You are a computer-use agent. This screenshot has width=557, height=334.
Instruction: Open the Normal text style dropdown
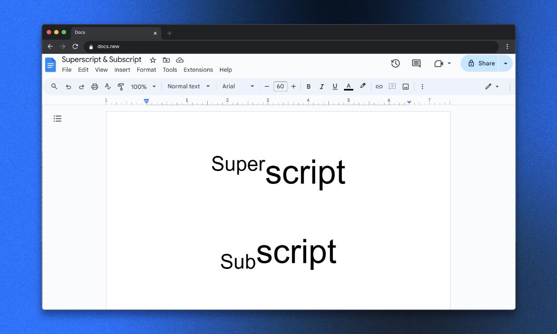[x=188, y=86]
